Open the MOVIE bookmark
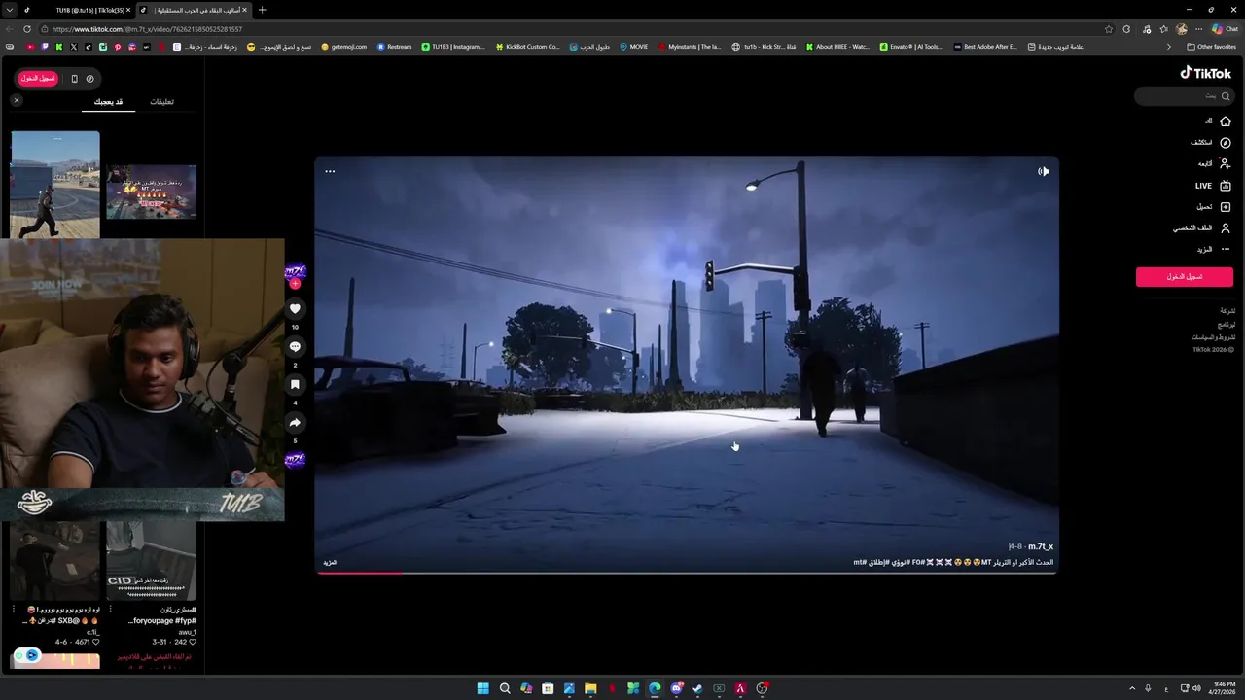1245x700 pixels. (633, 47)
